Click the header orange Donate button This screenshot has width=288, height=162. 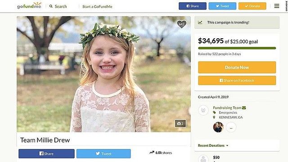tap(252, 6)
